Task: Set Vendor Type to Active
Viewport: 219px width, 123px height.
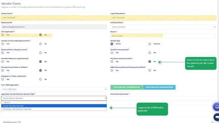Action: [112, 44]
